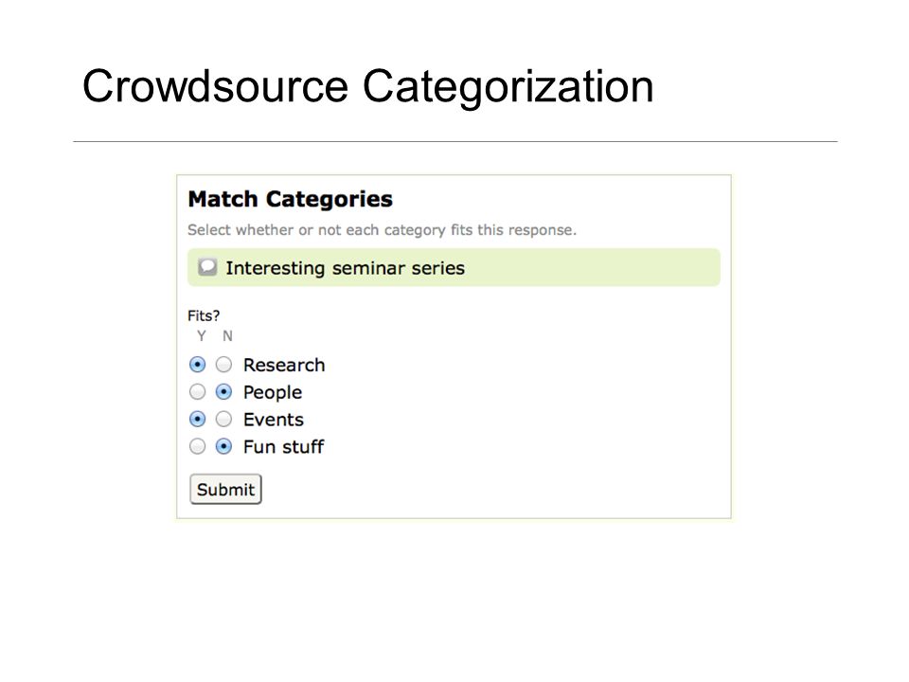Image resolution: width=909 pixels, height=682 pixels.
Task: Click the Submit button
Action: [x=225, y=490]
